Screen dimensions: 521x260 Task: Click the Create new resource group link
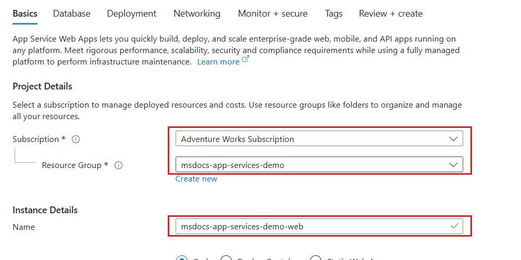tap(196, 179)
